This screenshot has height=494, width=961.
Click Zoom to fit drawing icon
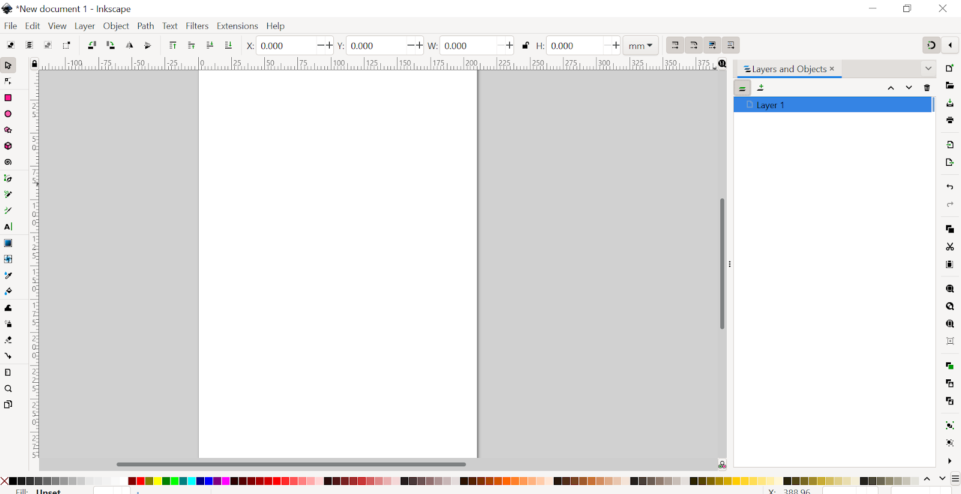(950, 306)
